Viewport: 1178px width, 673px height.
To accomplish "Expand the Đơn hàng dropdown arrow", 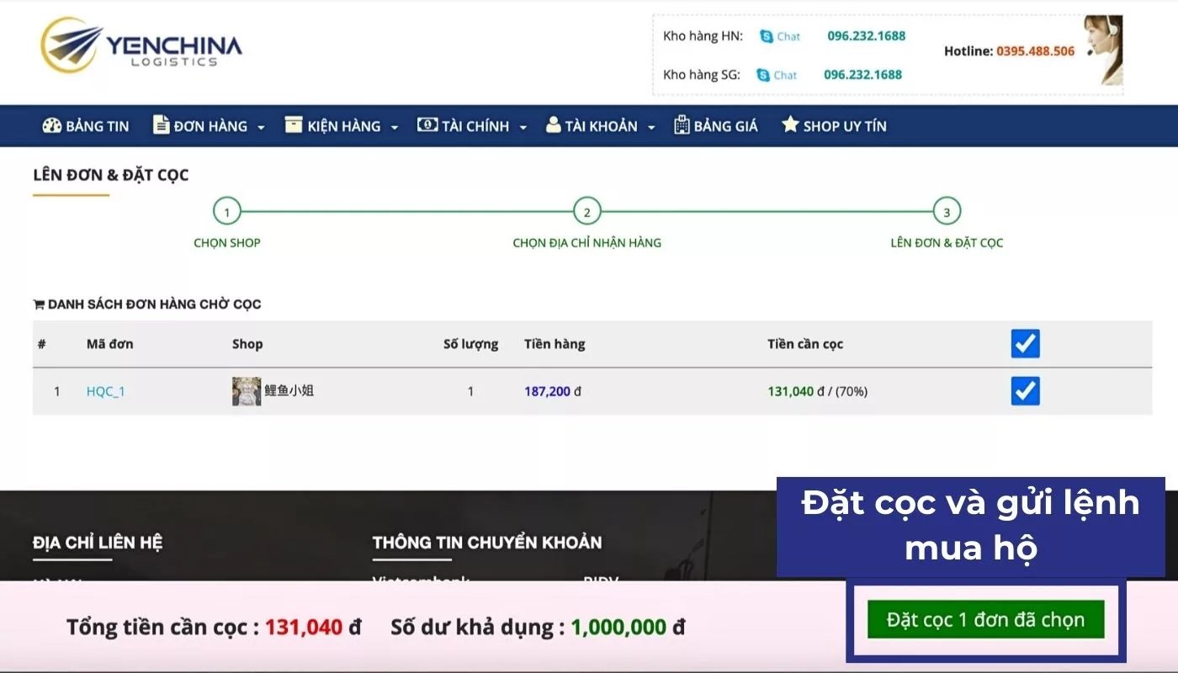I will 261,127.
